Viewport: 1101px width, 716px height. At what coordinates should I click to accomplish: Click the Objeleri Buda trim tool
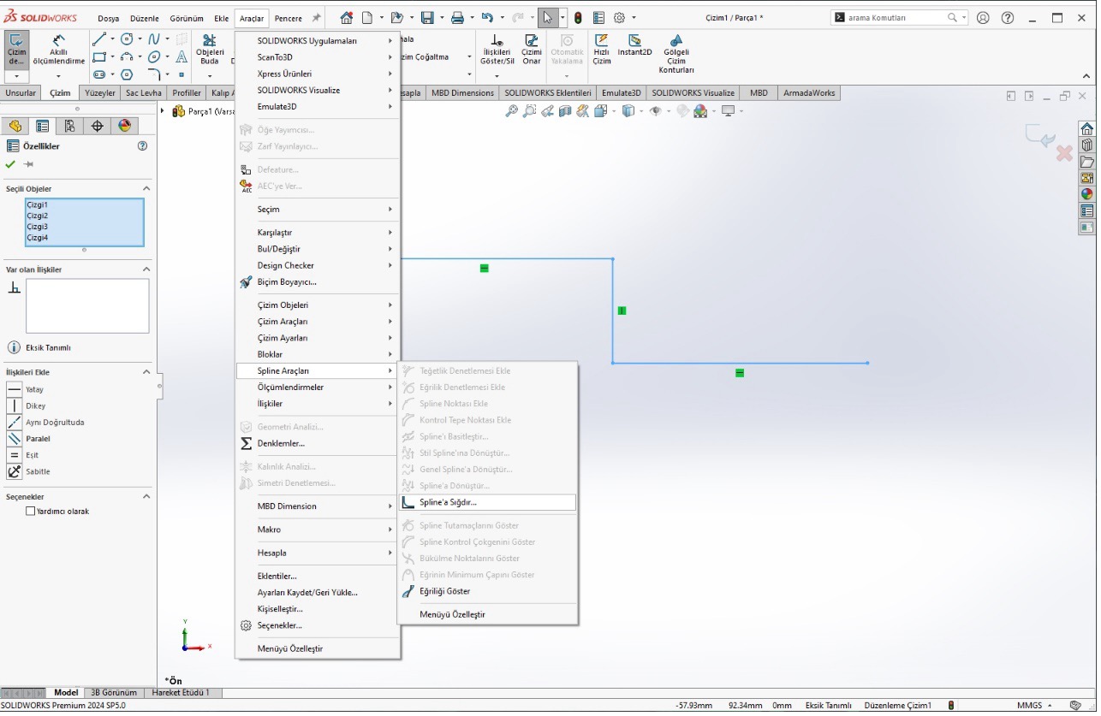click(x=210, y=50)
